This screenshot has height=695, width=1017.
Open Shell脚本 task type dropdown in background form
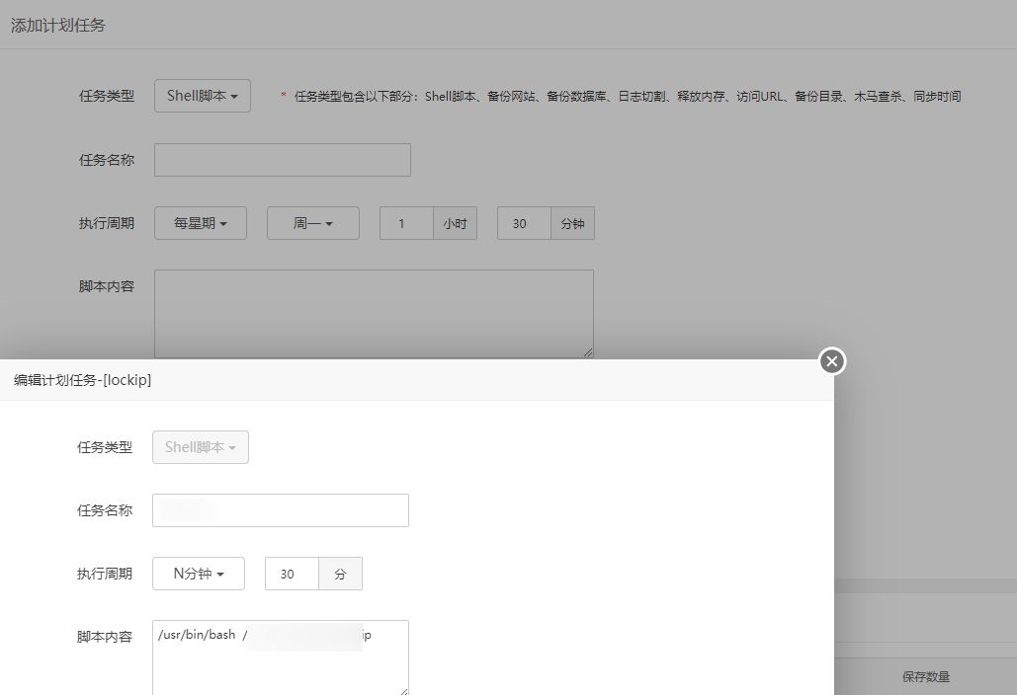[203, 96]
